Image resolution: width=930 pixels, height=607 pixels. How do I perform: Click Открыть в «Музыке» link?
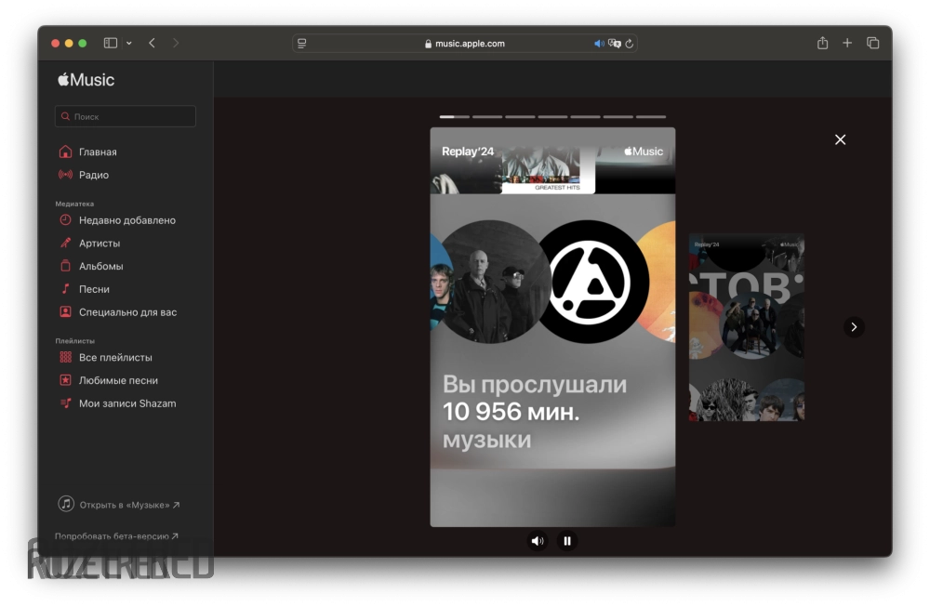tap(123, 505)
